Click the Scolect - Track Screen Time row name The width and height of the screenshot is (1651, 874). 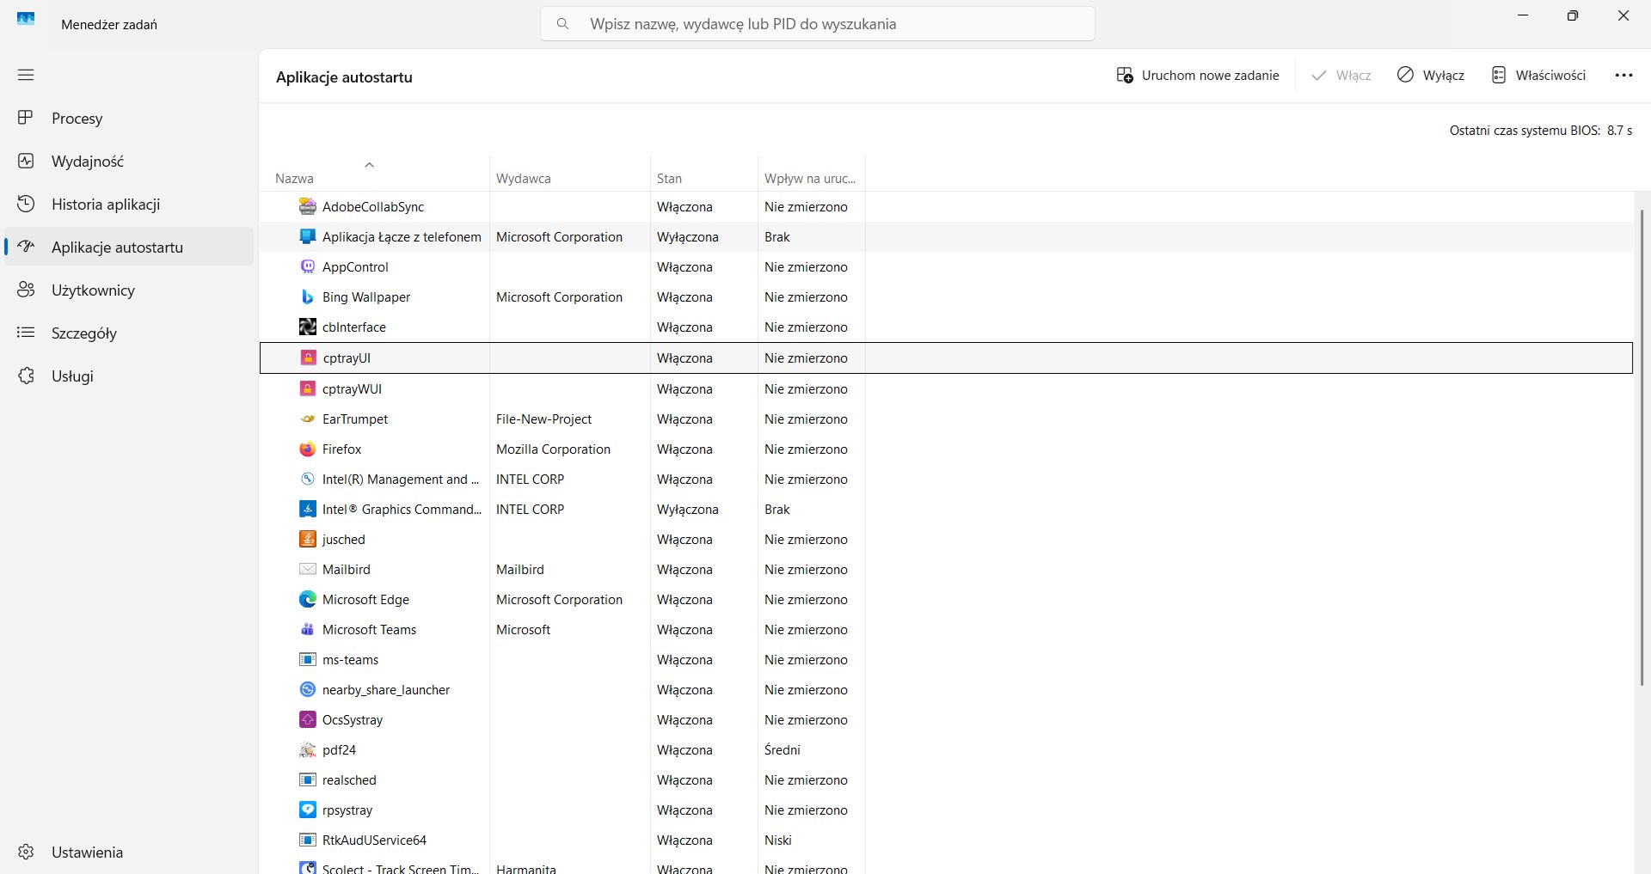click(401, 868)
